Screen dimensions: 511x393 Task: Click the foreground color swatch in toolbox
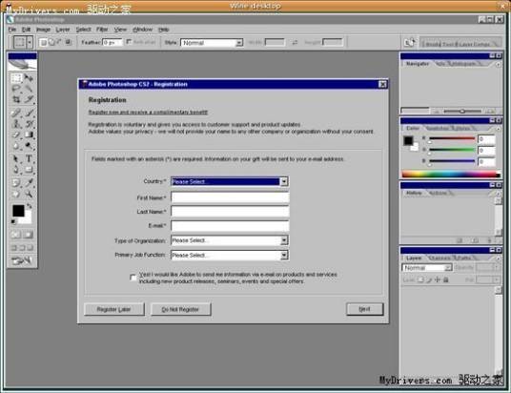pos(18,211)
